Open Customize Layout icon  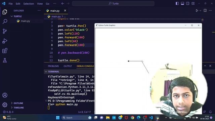[193, 4]
